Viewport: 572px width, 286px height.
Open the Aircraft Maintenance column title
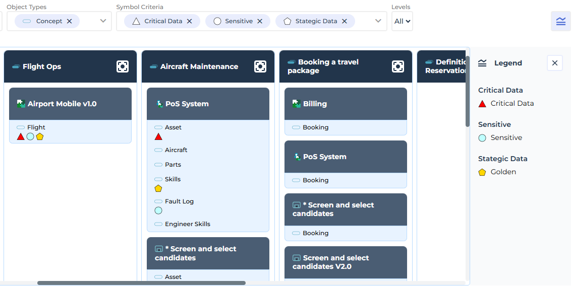click(x=199, y=66)
